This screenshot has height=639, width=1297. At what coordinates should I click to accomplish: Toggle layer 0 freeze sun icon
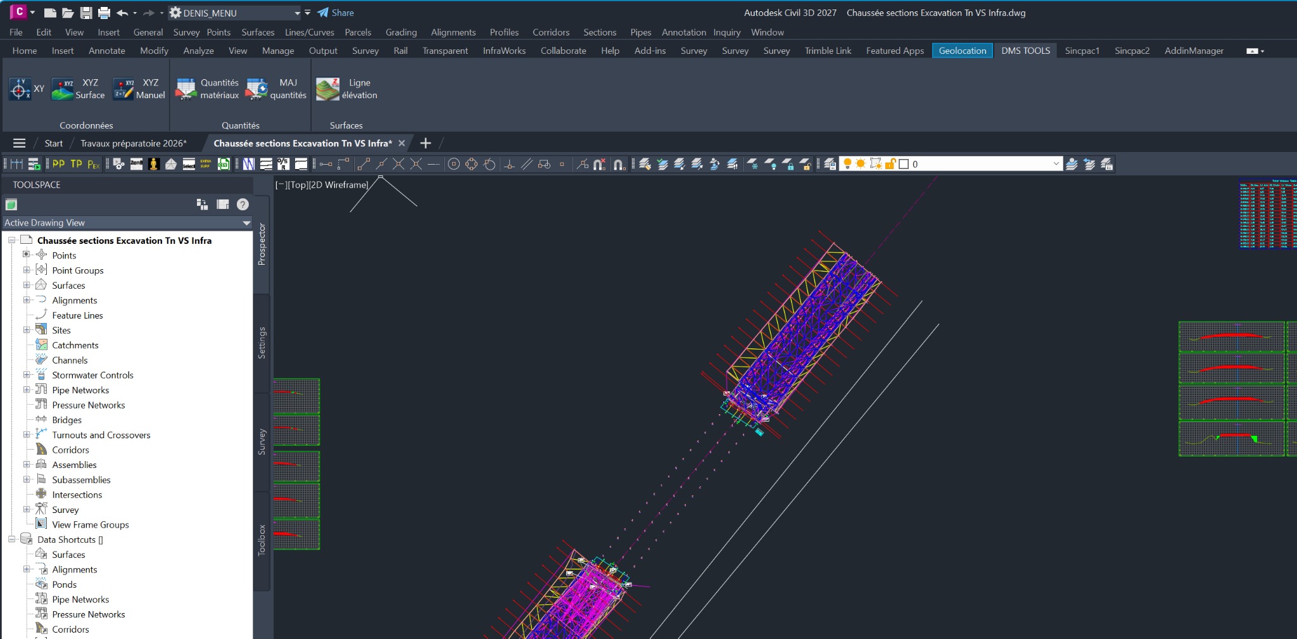(x=861, y=164)
